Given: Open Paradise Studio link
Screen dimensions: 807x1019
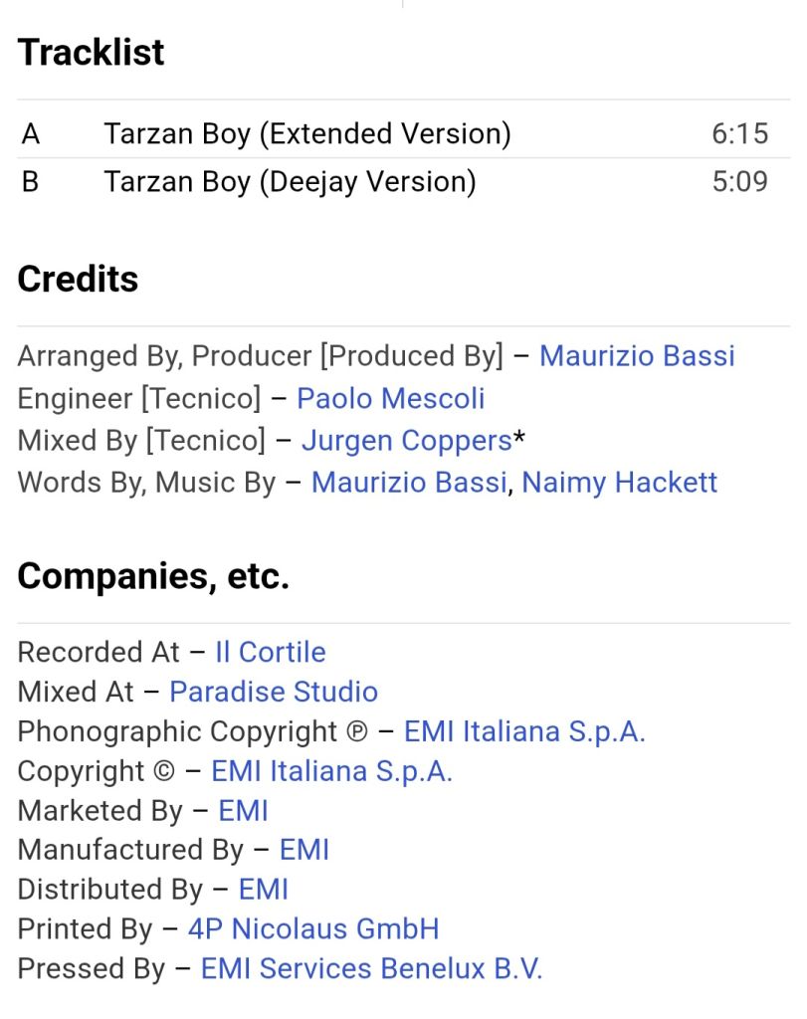Looking at the screenshot, I should point(274,692).
